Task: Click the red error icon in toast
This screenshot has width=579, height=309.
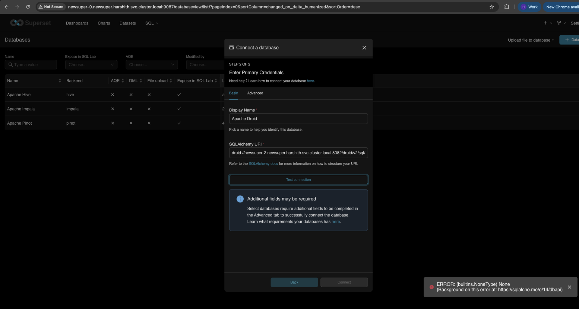Action: (x=432, y=287)
